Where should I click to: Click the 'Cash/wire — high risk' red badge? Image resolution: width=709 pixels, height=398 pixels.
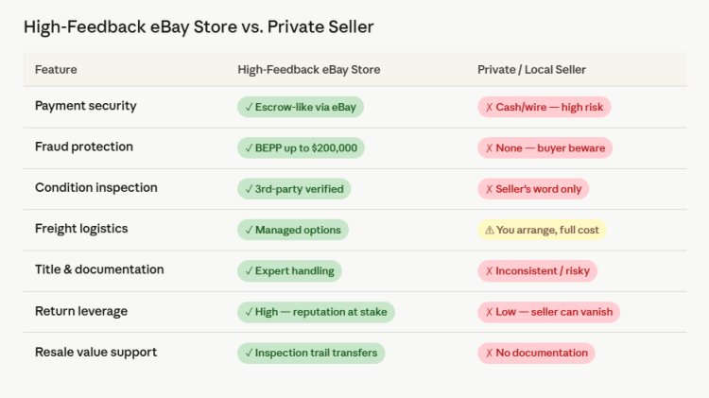[544, 107]
